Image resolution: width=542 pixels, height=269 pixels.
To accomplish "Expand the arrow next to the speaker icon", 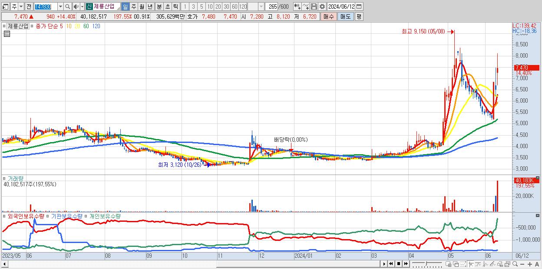I will click(82, 6).
